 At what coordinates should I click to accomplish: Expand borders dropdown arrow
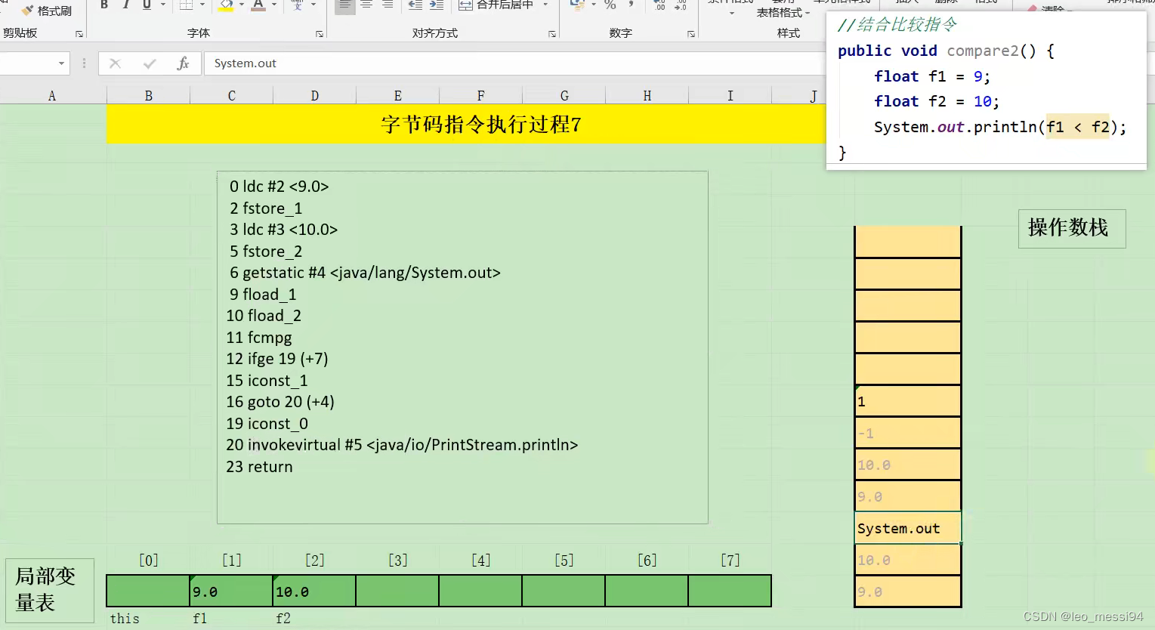[x=202, y=5]
